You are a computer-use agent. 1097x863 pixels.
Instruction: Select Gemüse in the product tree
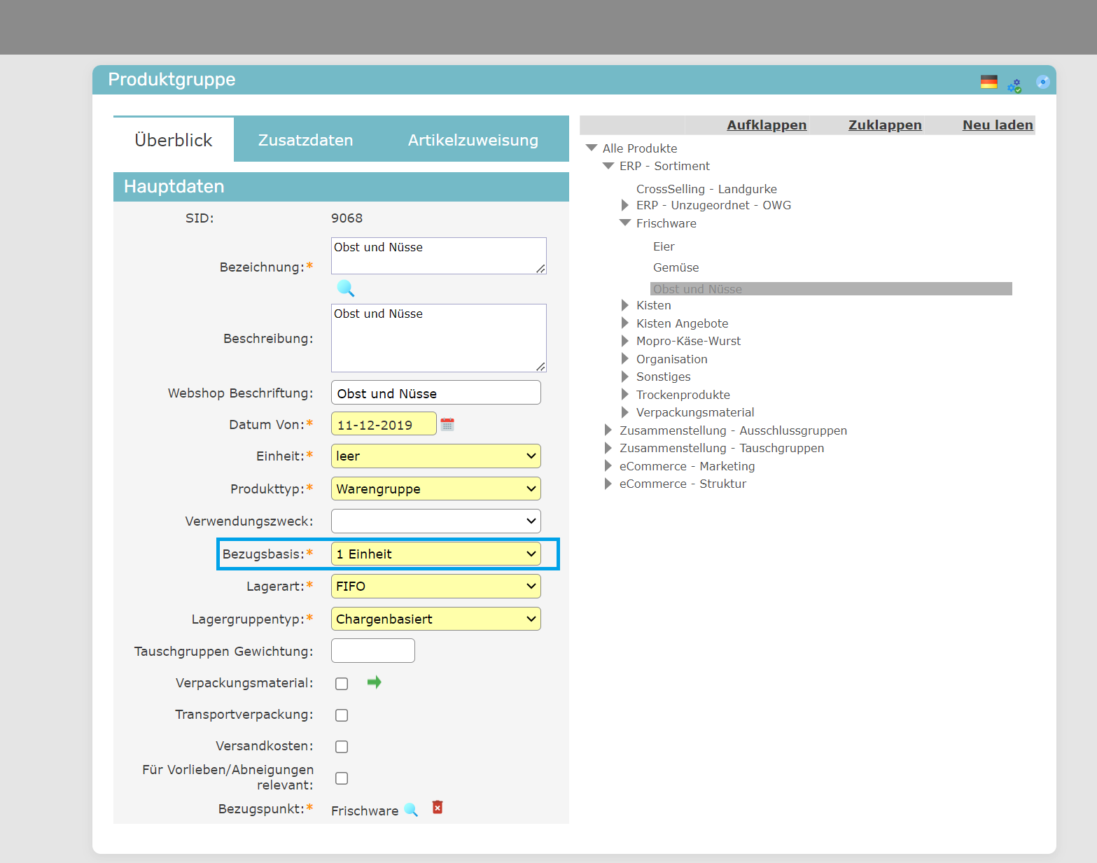[x=676, y=267]
